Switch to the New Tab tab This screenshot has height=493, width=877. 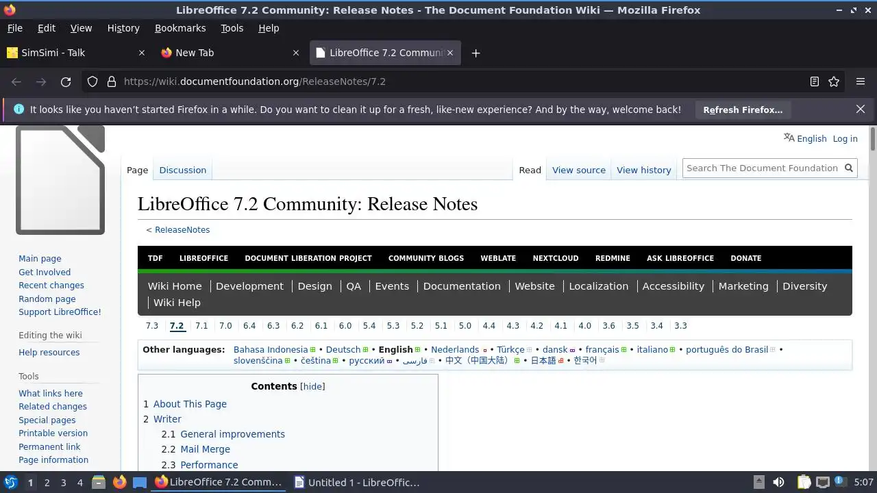click(230, 53)
